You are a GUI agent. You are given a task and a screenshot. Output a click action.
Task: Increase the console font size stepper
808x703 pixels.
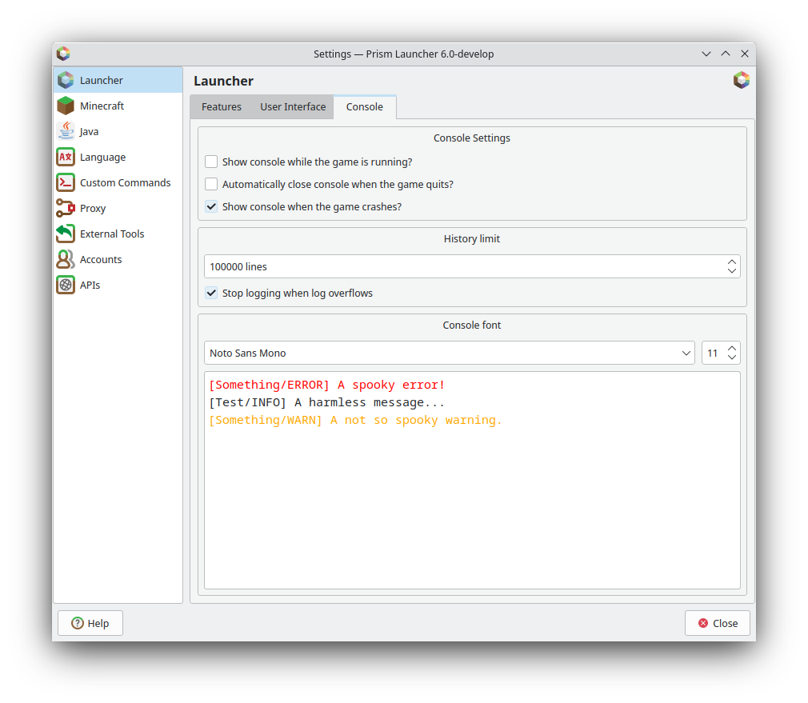coord(731,349)
